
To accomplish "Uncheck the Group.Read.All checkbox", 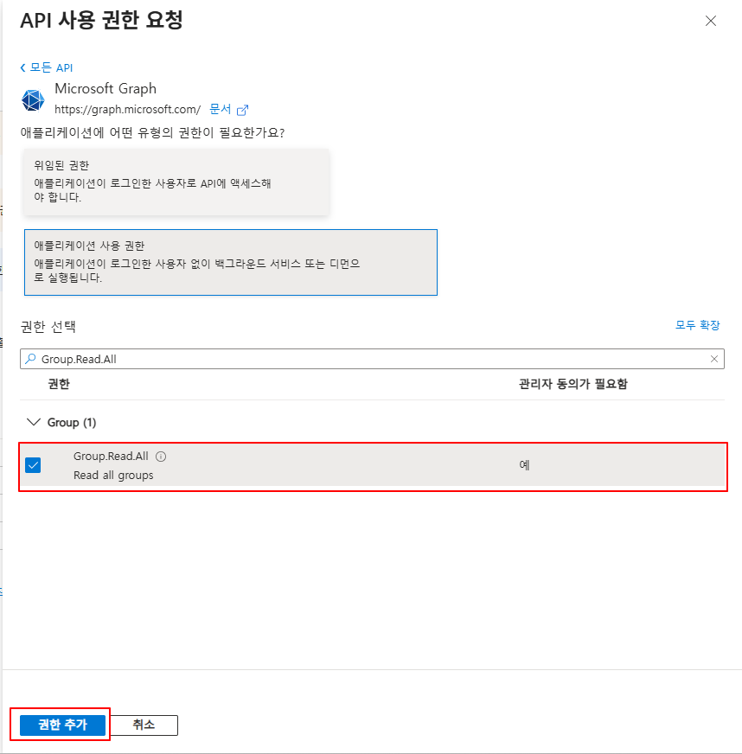I will (33, 465).
